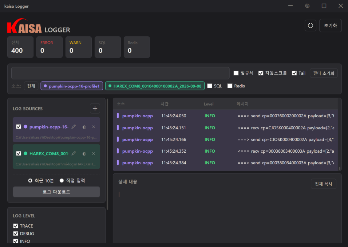Uncheck the Tail checkbox

pos(294,73)
